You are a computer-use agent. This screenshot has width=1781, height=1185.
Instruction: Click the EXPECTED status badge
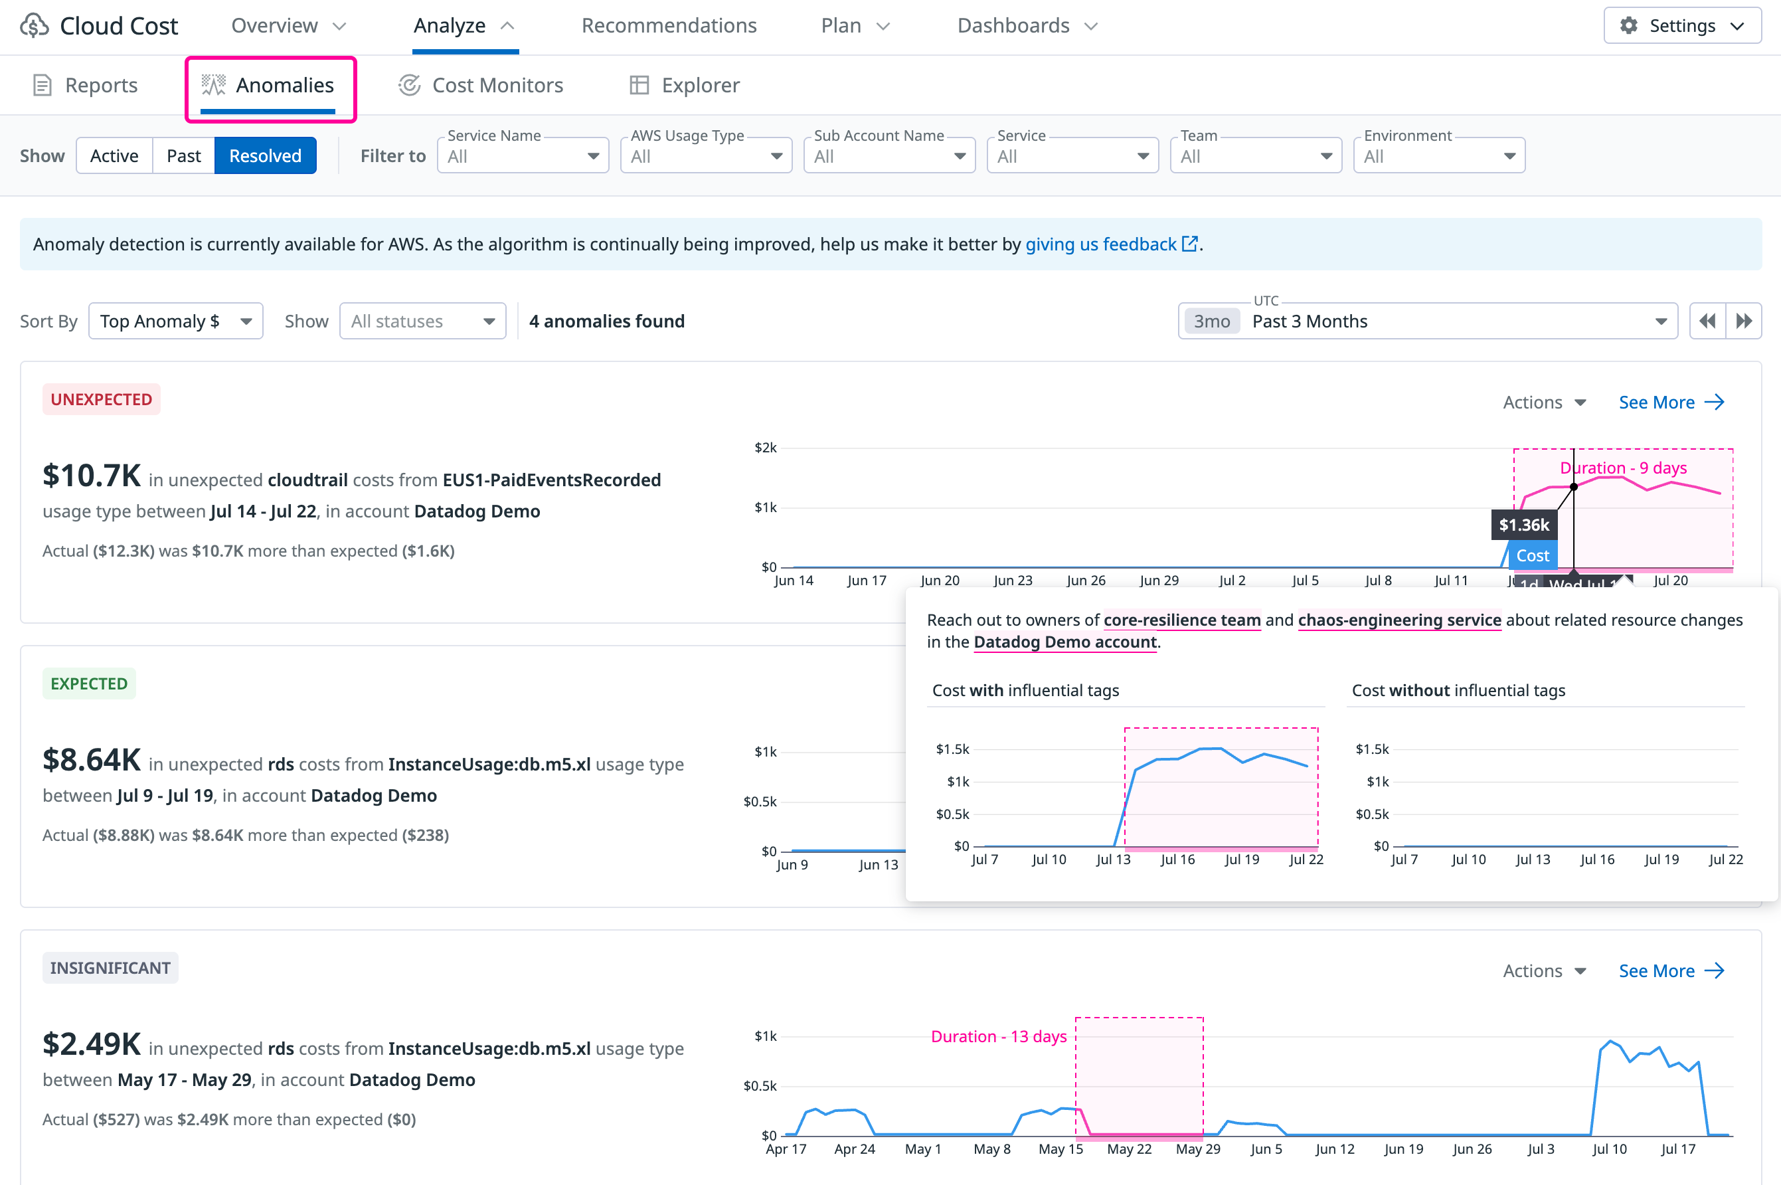[89, 684]
